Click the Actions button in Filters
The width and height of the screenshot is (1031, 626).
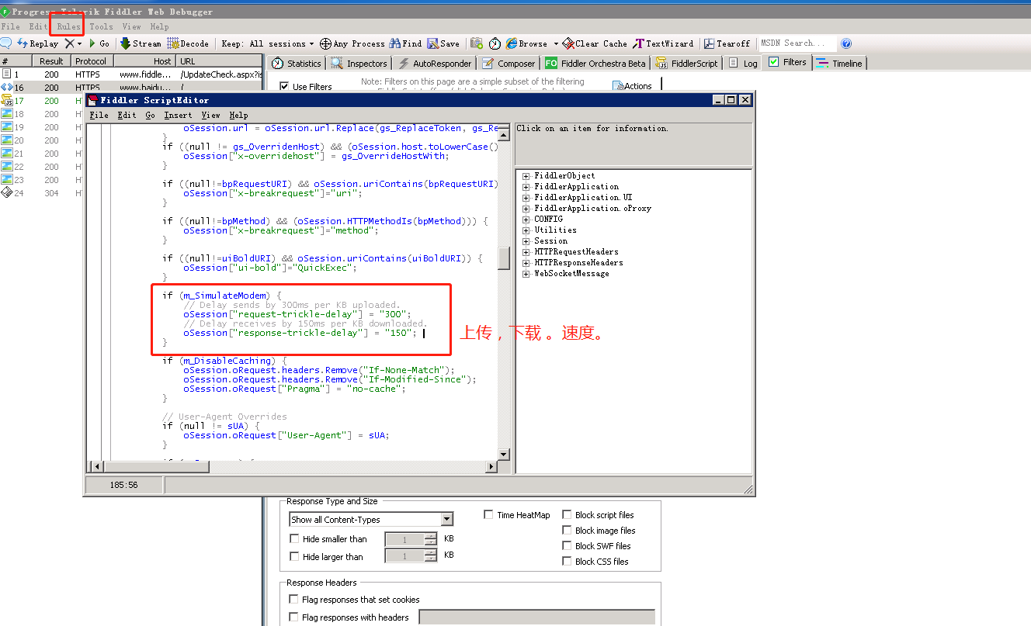pos(632,86)
